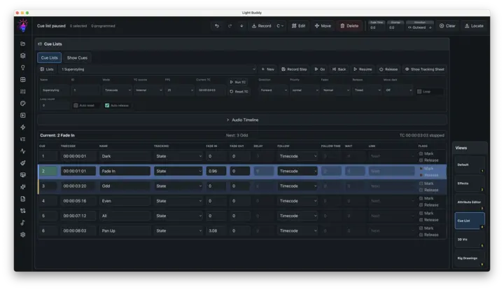Check Mark flag for cue 1 Dark
Image resolution: width=504 pixels, height=290 pixels.
(x=421, y=153)
